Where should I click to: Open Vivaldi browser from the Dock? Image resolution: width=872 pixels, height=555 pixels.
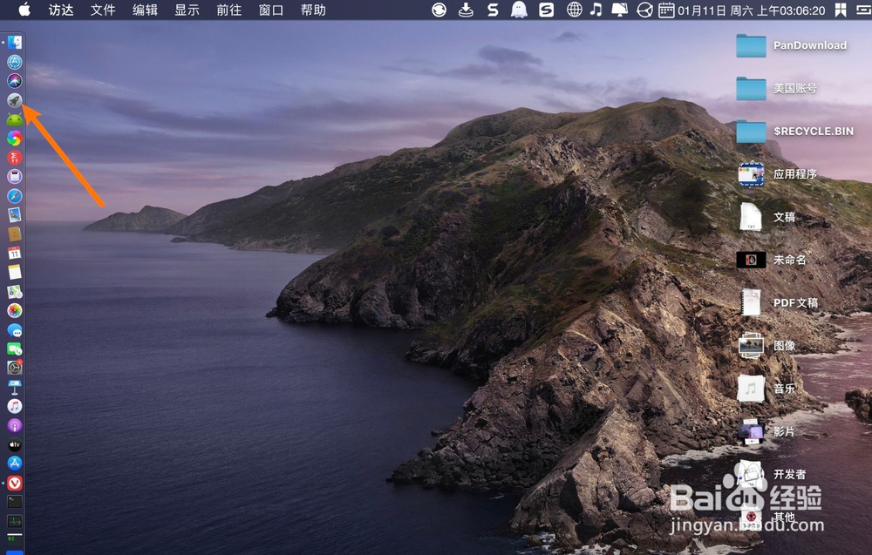tap(15, 483)
